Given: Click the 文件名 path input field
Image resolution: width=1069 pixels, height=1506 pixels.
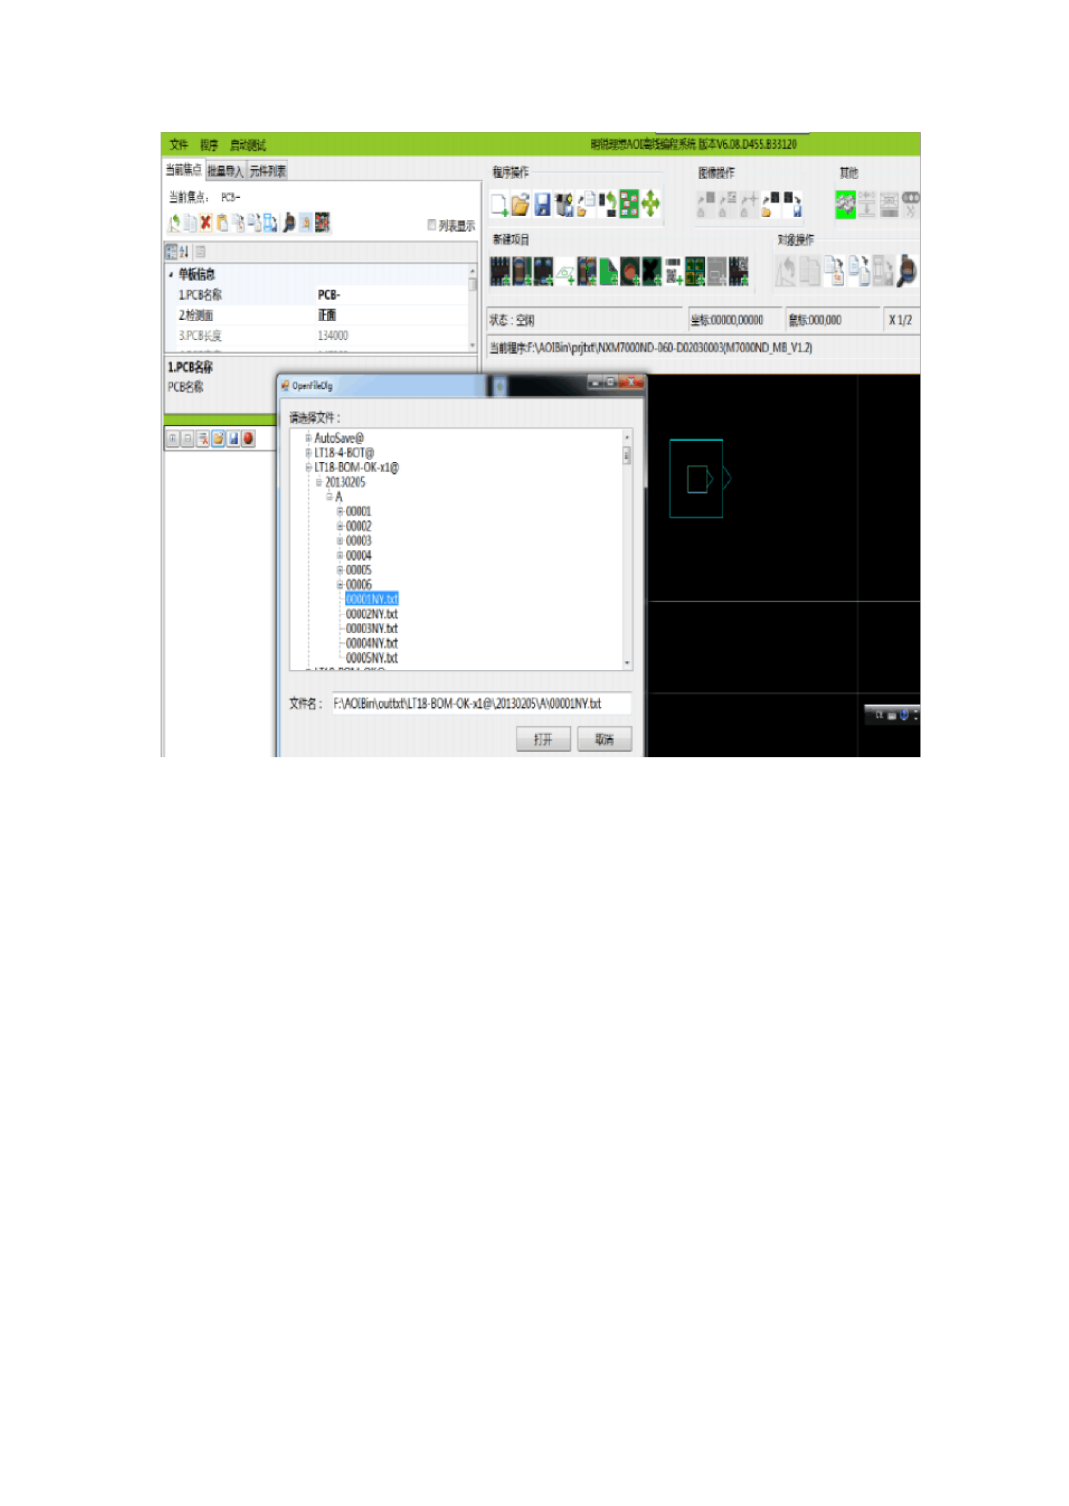Looking at the screenshot, I should click(x=481, y=704).
